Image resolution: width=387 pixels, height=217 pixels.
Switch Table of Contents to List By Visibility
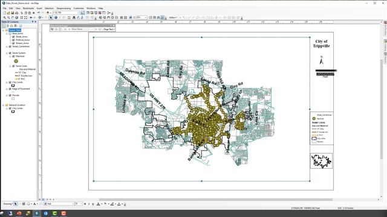click(11, 25)
